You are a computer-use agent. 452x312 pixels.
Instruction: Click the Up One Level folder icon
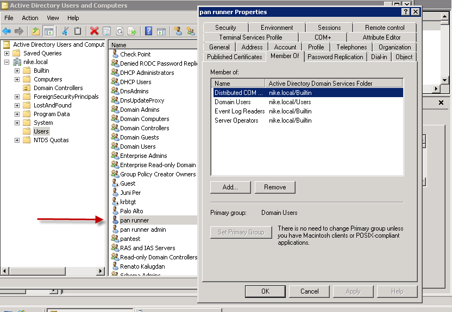36,31
